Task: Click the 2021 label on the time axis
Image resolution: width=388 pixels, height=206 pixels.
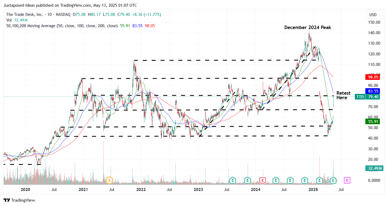Action: tap(83, 190)
